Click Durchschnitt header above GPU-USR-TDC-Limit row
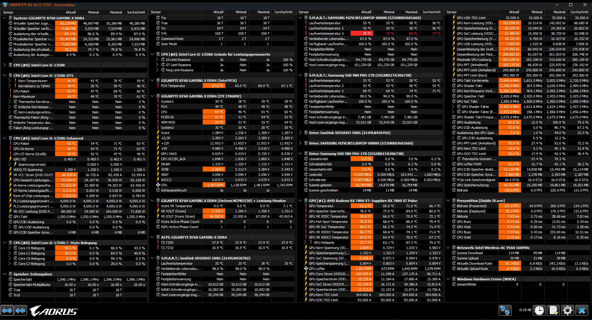 [579, 12]
